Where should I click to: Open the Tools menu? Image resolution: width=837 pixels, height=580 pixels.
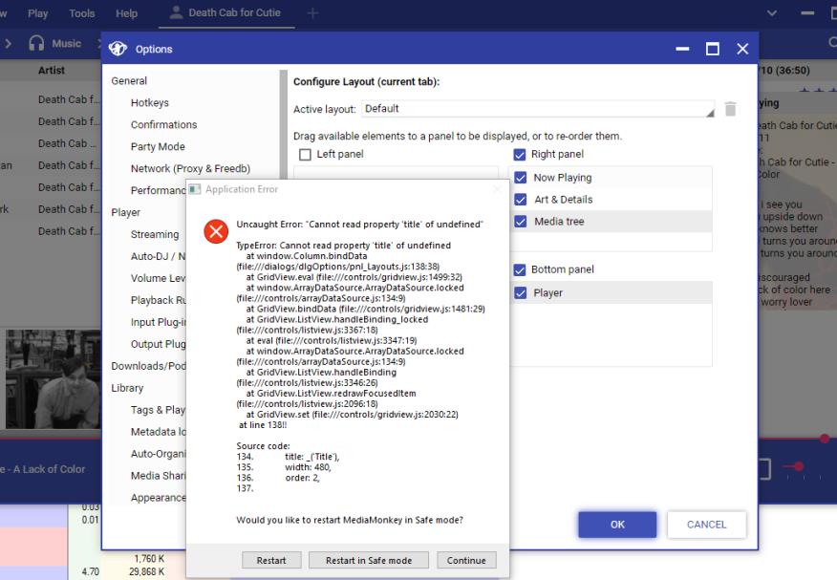(82, 13)
